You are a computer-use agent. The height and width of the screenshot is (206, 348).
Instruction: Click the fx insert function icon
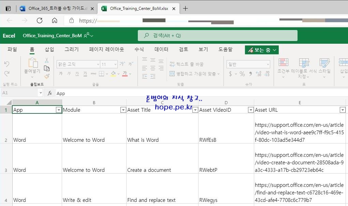(x=50, y=93)
